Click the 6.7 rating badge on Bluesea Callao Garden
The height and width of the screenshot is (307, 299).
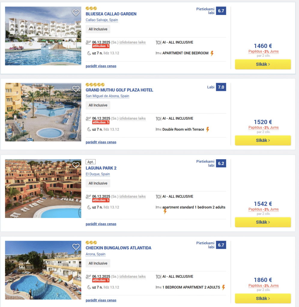coord(221,10)
